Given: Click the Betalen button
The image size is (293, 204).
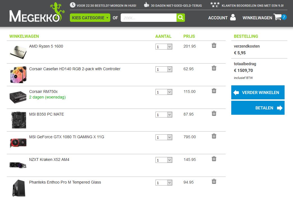Looking at the screenshot, I should [258, 108].
